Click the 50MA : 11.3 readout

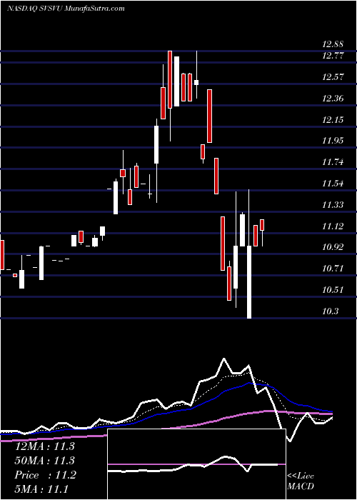tap(44, 461)
